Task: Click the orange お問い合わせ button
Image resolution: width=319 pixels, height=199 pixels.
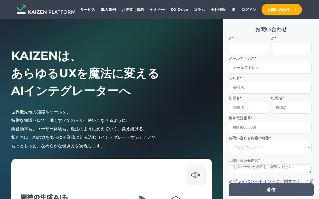Action: pos(282,10)
